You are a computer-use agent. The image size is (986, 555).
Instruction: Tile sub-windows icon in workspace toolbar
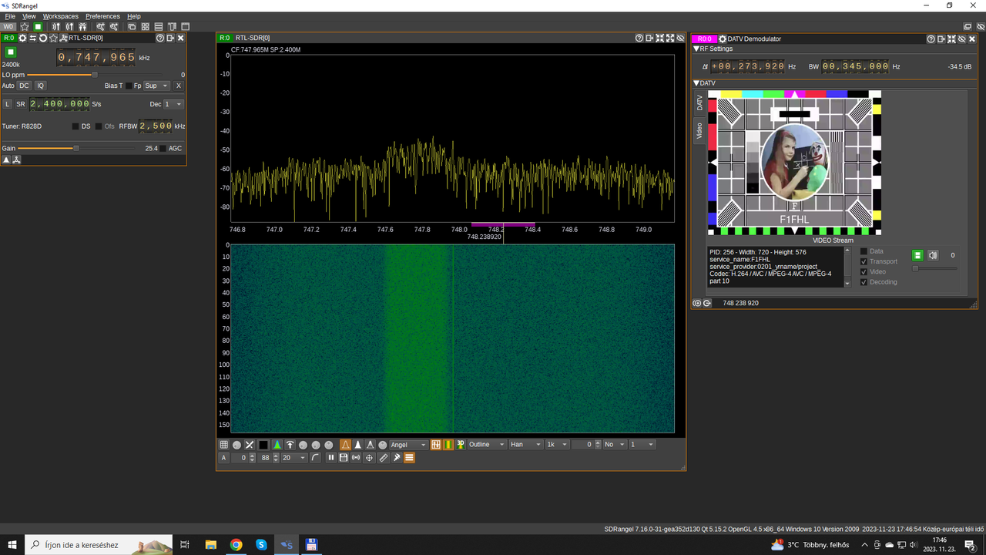tap(146, 26)
